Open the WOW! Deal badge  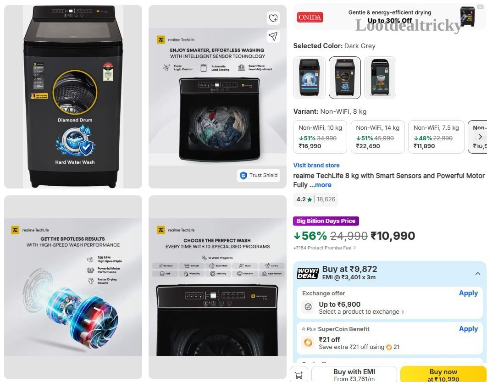(308, 273)
